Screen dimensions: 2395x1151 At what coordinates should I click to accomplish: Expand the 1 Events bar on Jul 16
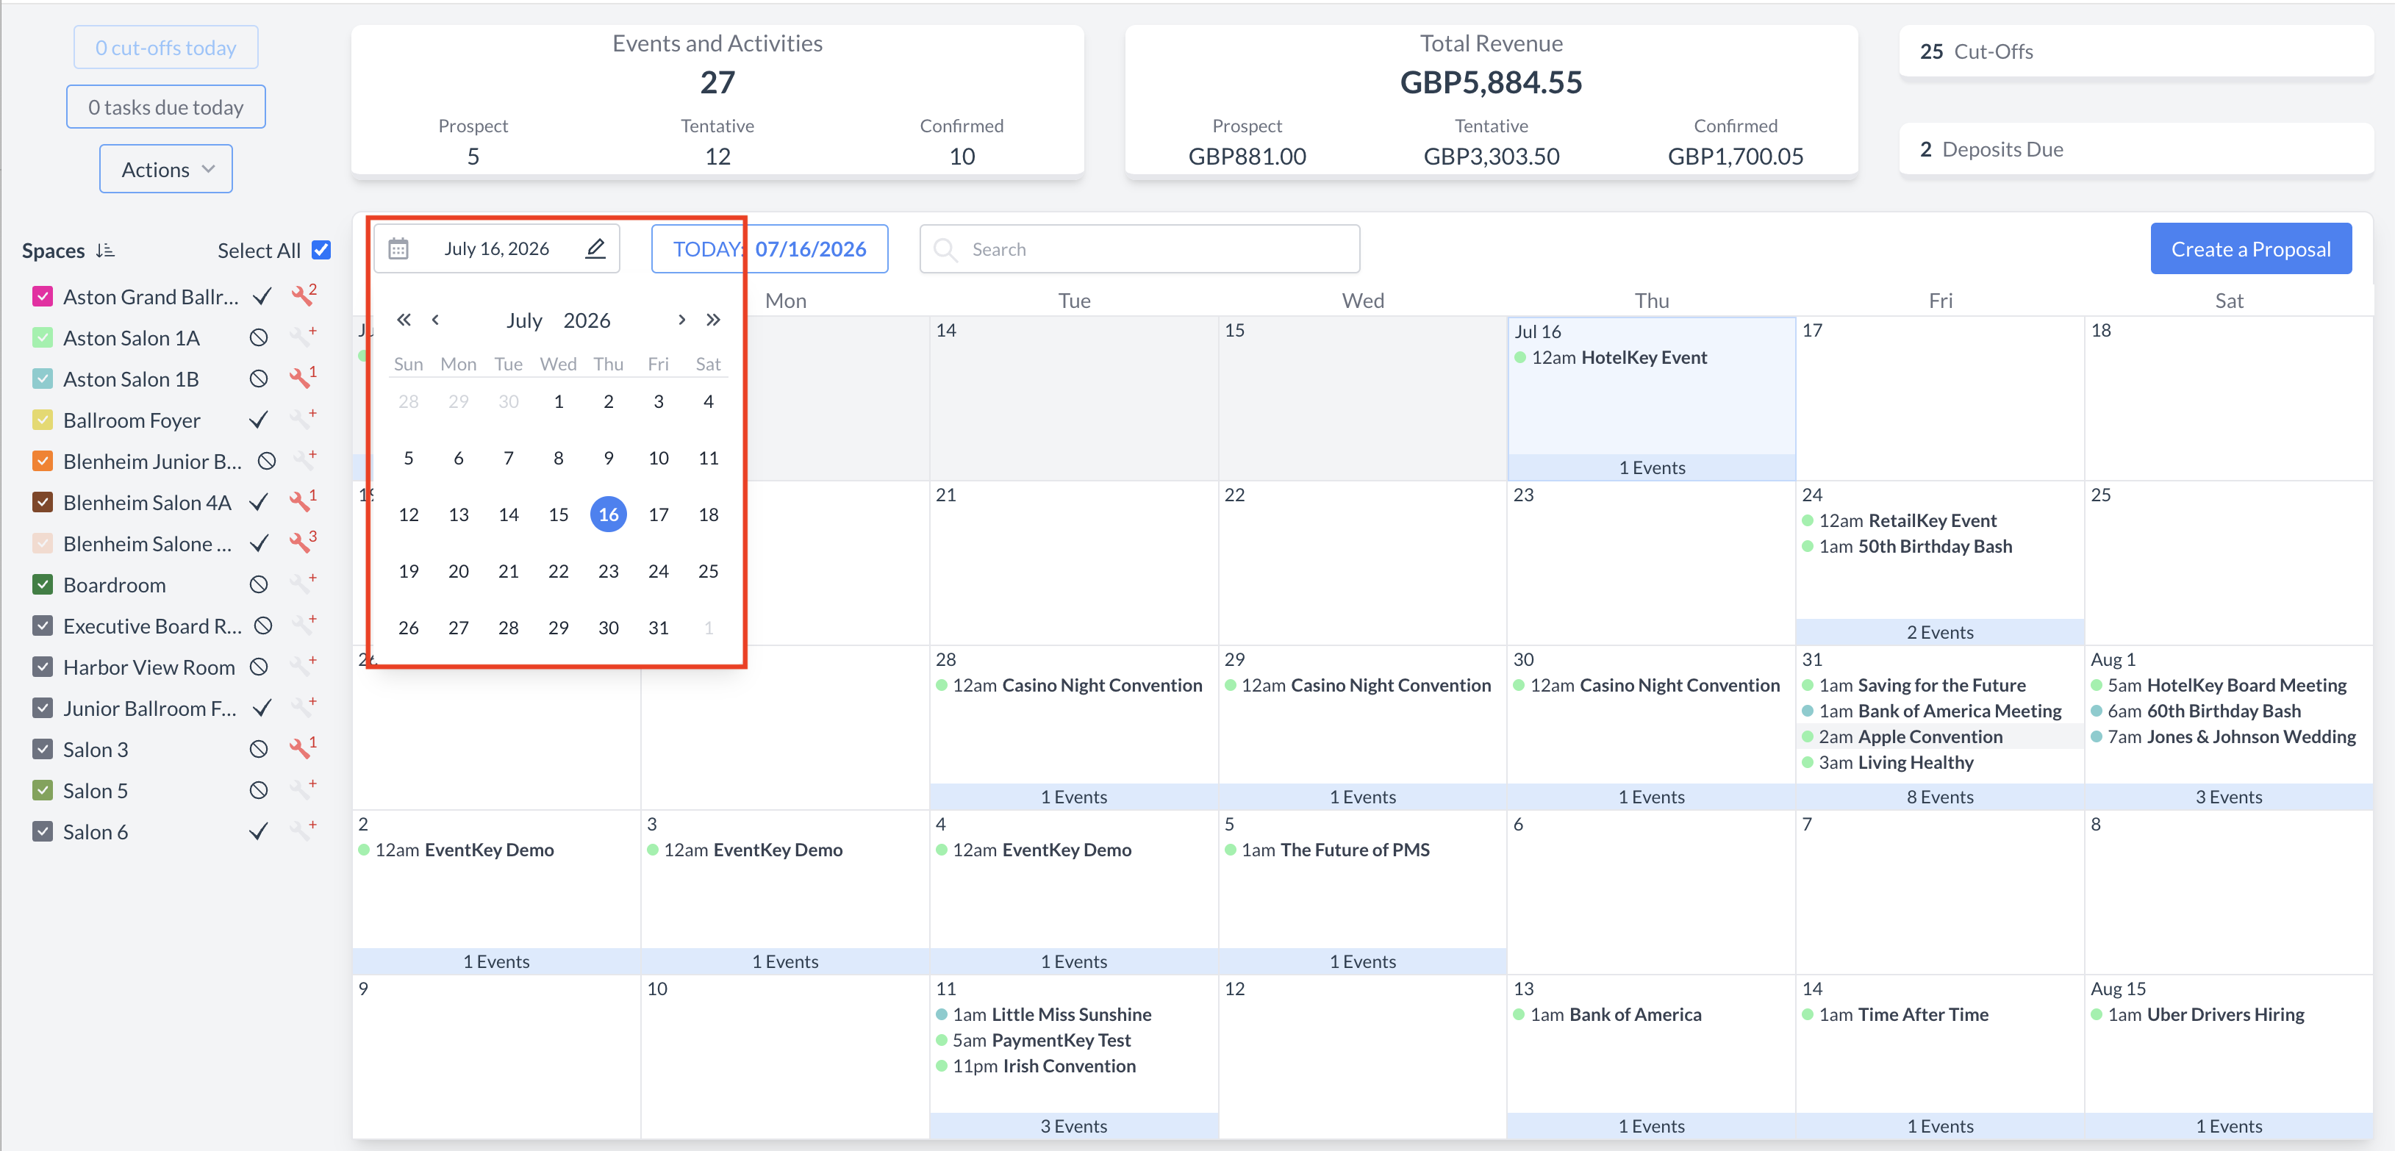click(x=1651, y=467)
